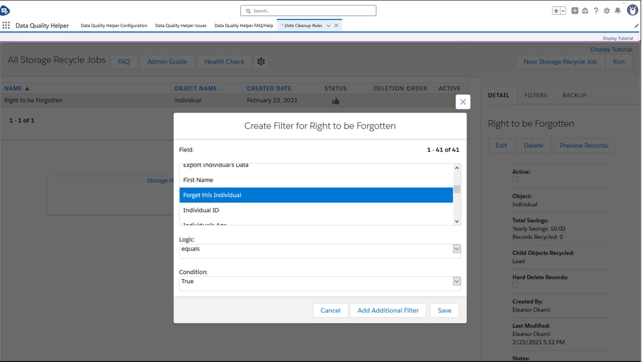The width and height of the screenshot is (642, 362).
Task: Switch to the BACKUP tab
Action: click(574, 95)
